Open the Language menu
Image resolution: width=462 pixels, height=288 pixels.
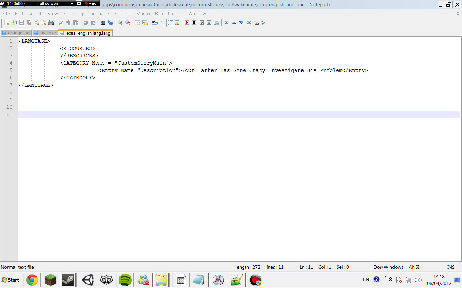pos(98,14)
